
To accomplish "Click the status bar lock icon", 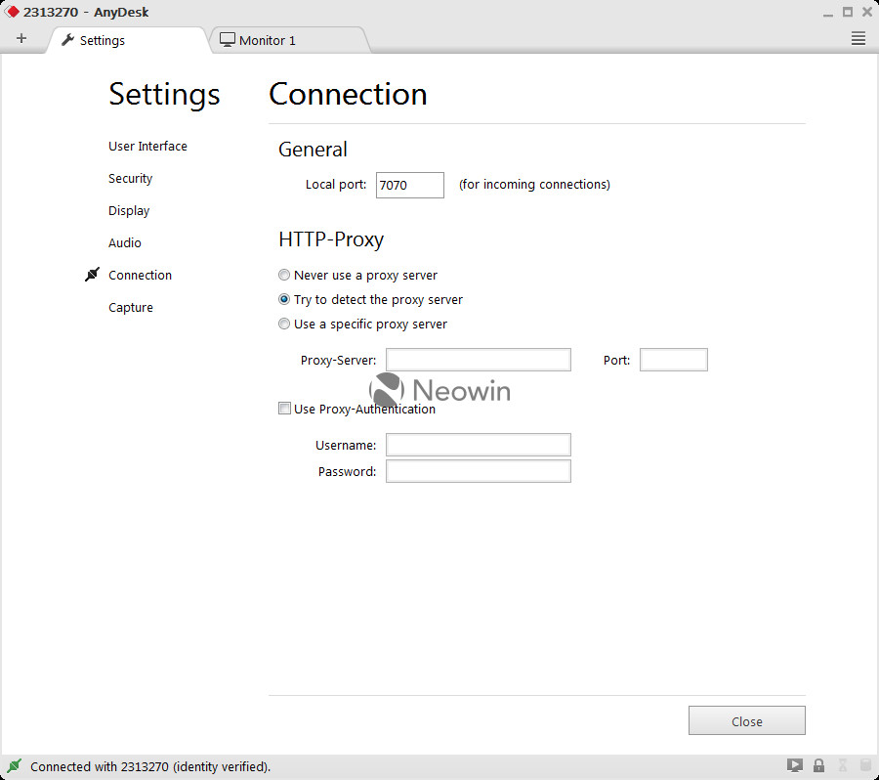I will click(818, 764).
